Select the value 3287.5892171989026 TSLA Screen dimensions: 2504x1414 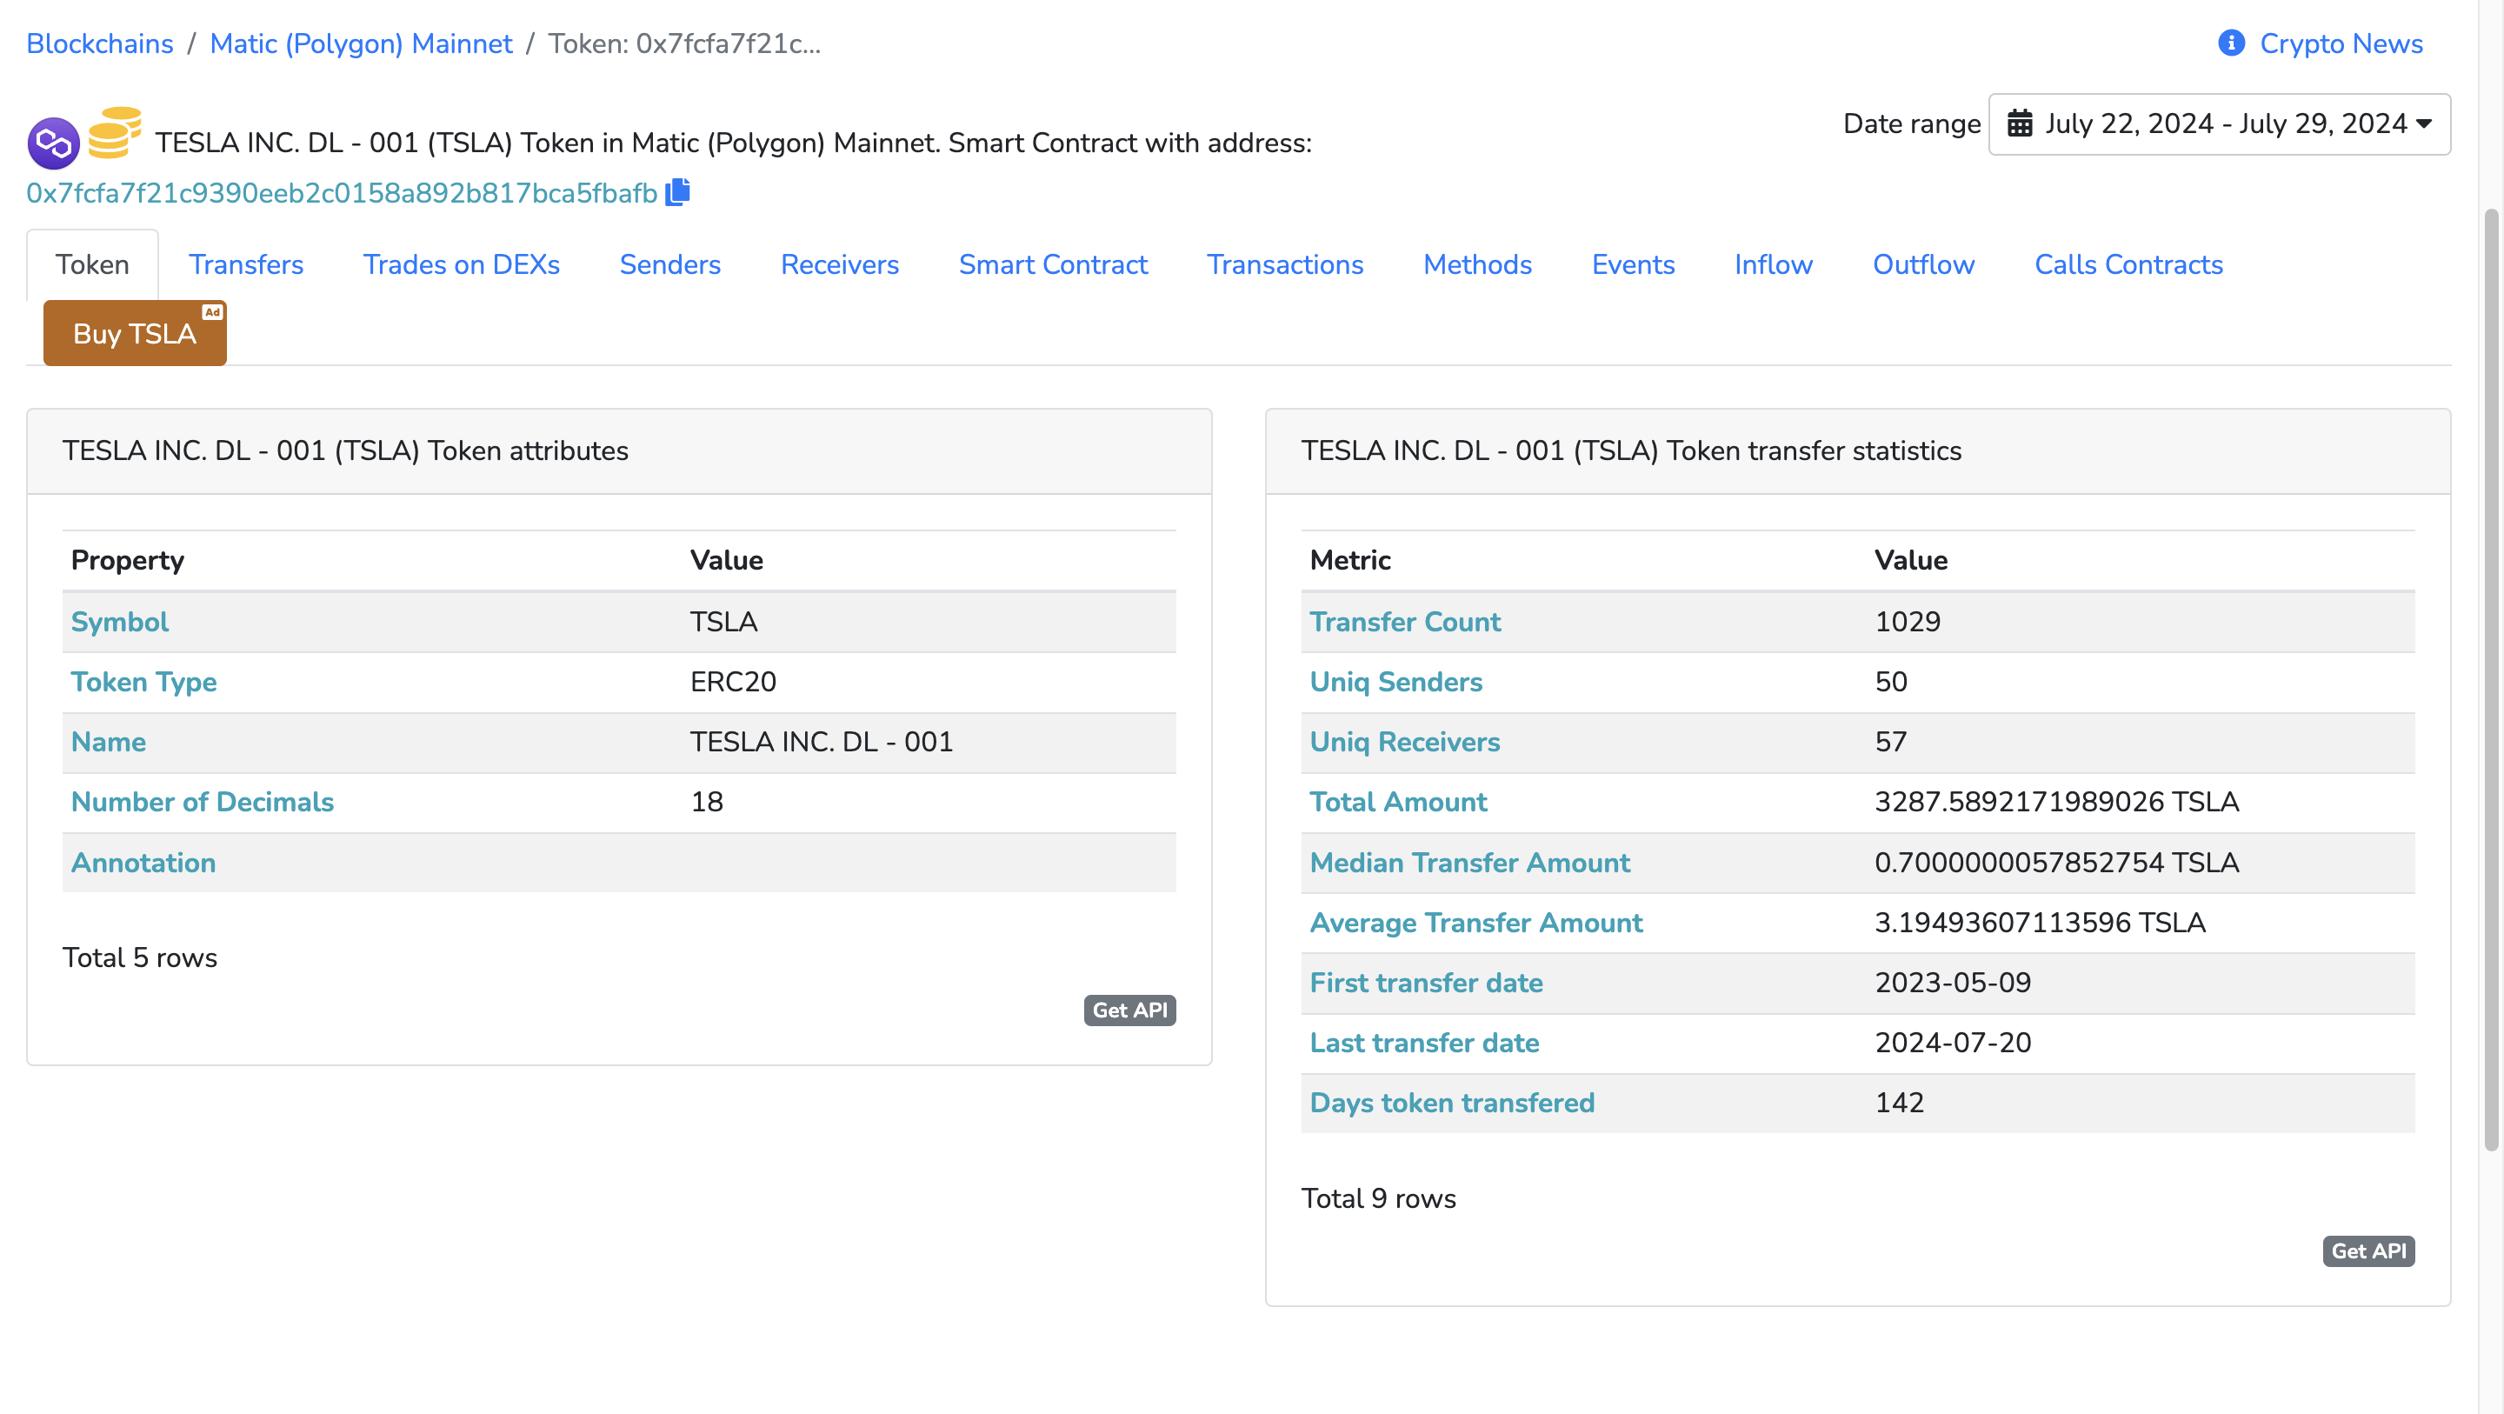(x=2056, y=801)
